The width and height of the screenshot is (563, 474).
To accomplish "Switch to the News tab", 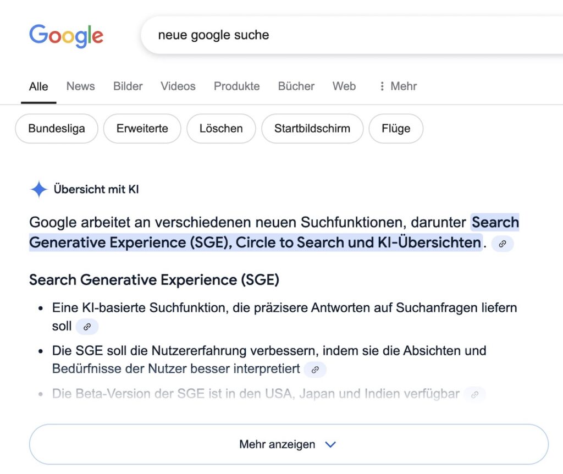I will click(x=80, y=86).
